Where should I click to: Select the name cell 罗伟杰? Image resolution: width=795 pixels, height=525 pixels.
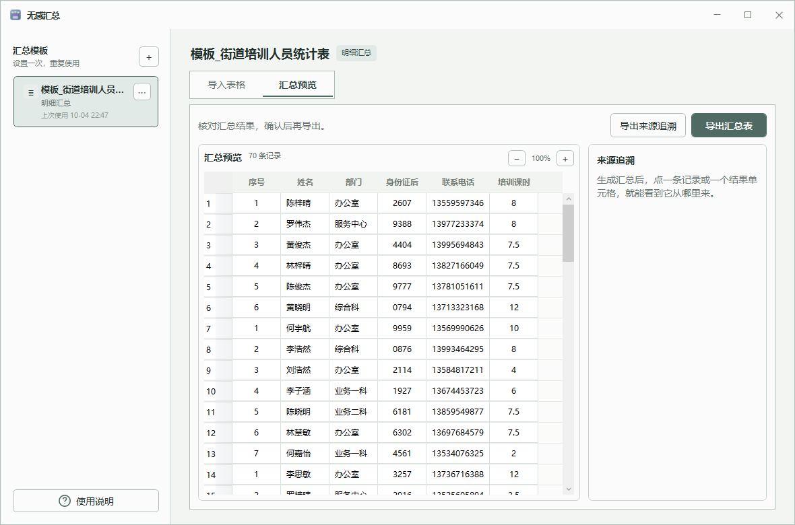click(305, 224)
